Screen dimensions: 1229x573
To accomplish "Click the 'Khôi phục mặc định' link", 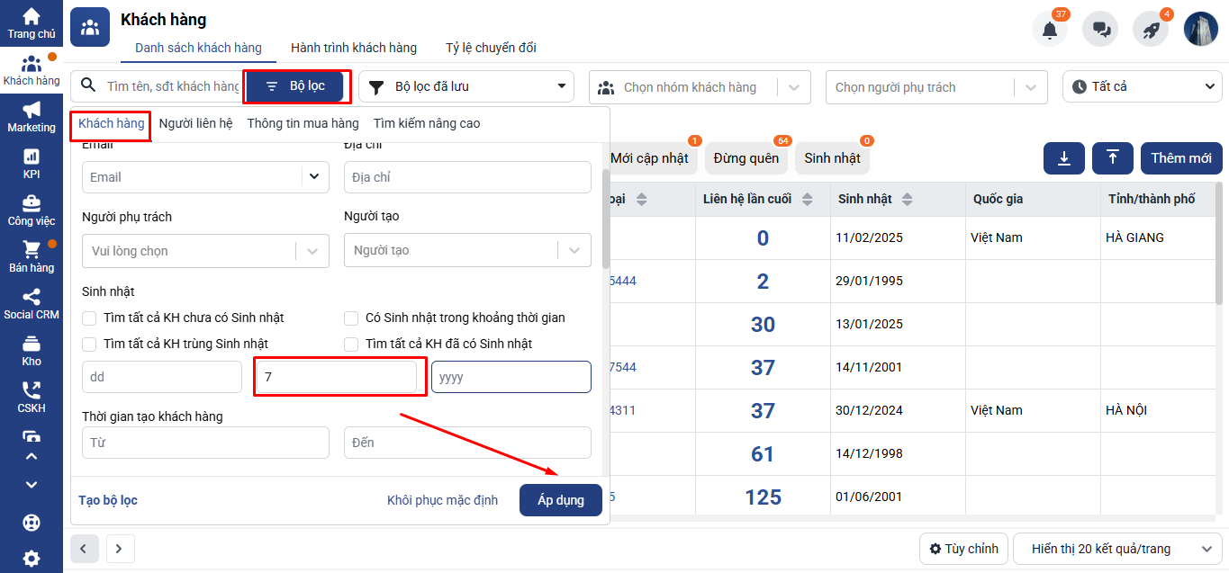I will 442,500.
